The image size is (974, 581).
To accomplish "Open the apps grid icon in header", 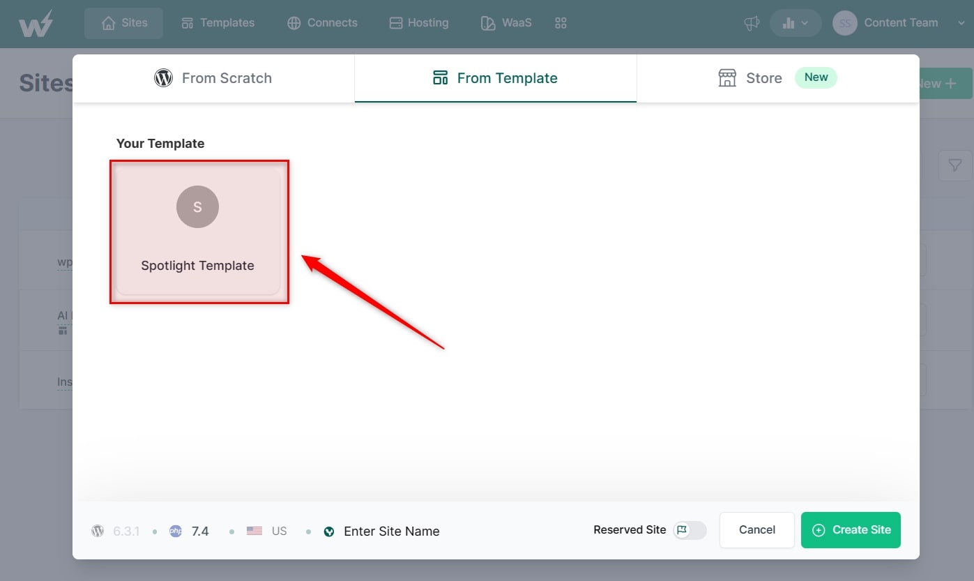I will pos(561,23).
